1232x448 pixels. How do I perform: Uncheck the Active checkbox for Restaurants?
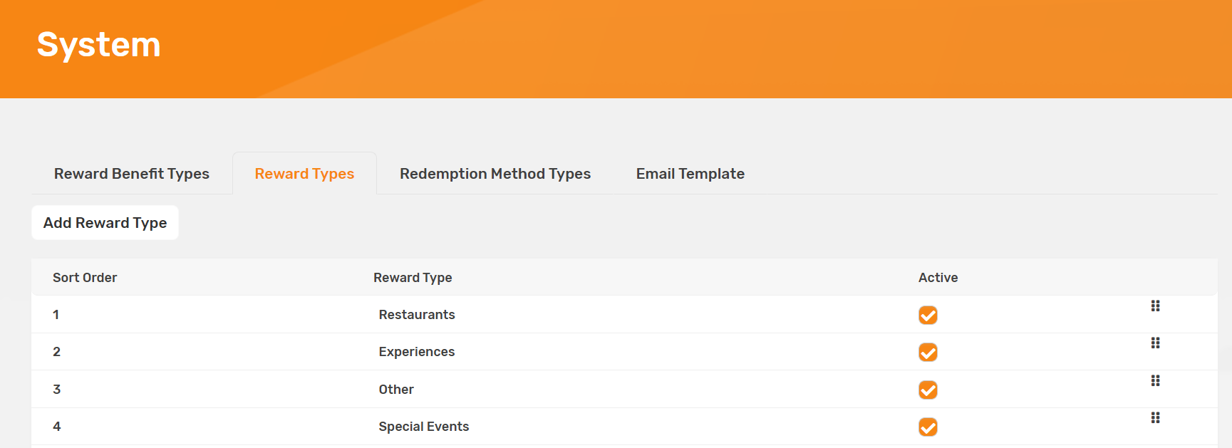click(x=928, y=315)
